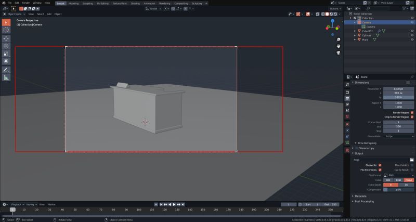This screenshot has width=416, height=222.
Task: Open the Texture properties tab icon
Action: coord(347,150)
